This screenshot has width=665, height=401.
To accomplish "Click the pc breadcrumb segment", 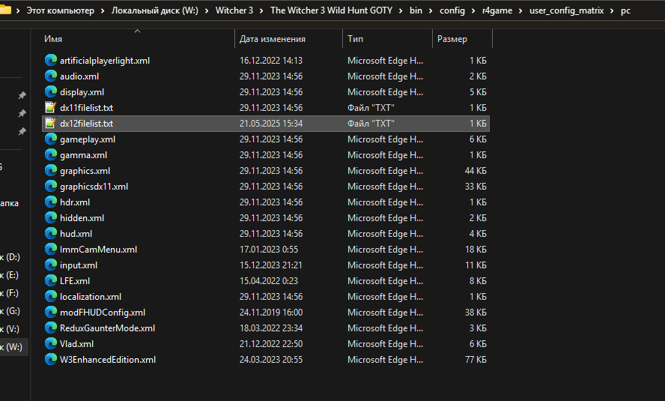I will [x=625, y=10].
